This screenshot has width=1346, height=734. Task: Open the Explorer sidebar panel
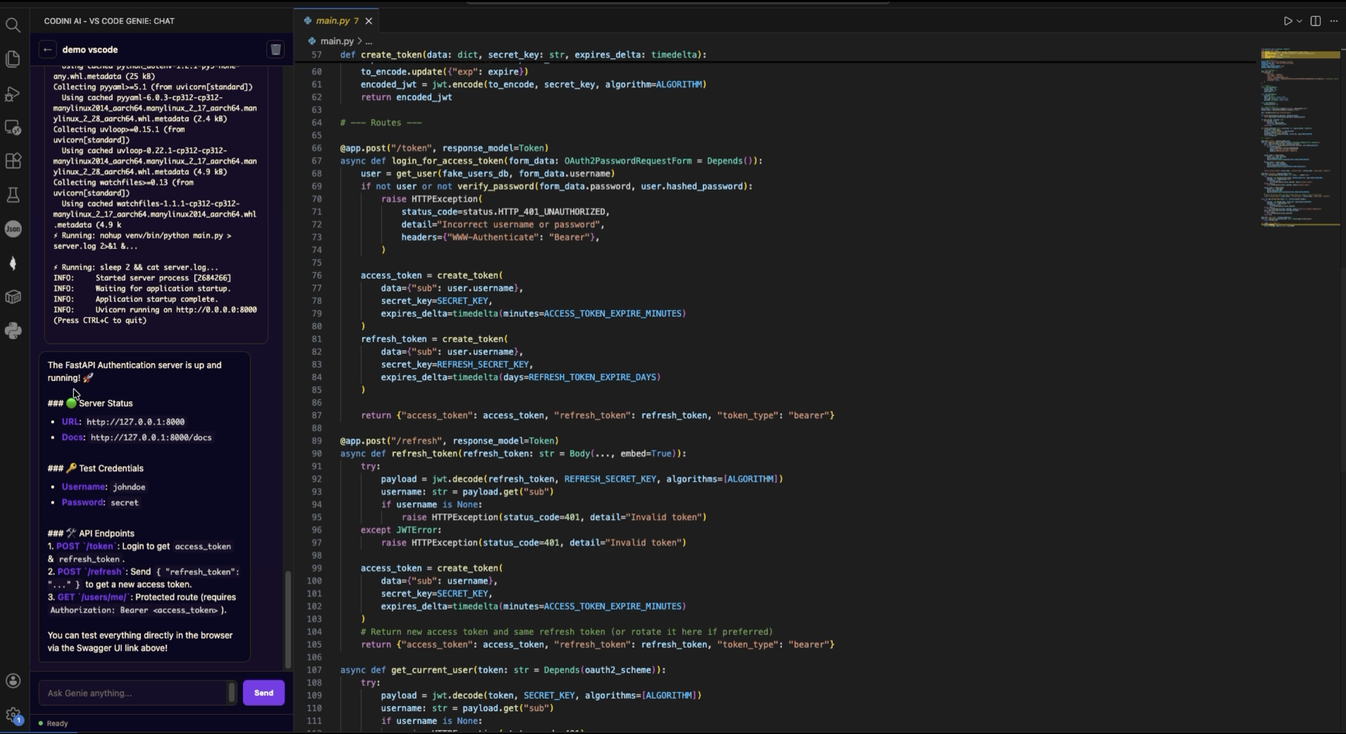coord(13,59)
